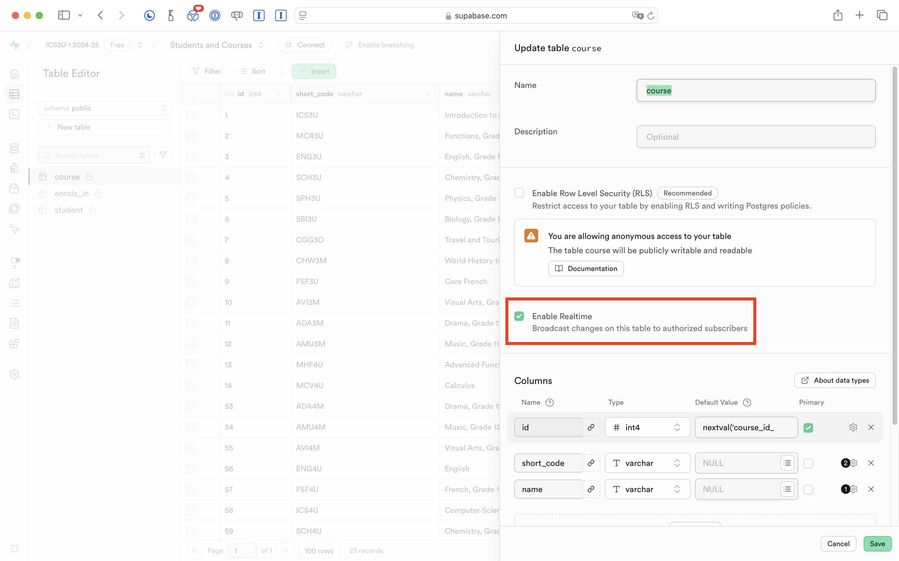The height and width of the screenshot is (561, 899).
Task: Click the Save button
Action: (877, 543)
